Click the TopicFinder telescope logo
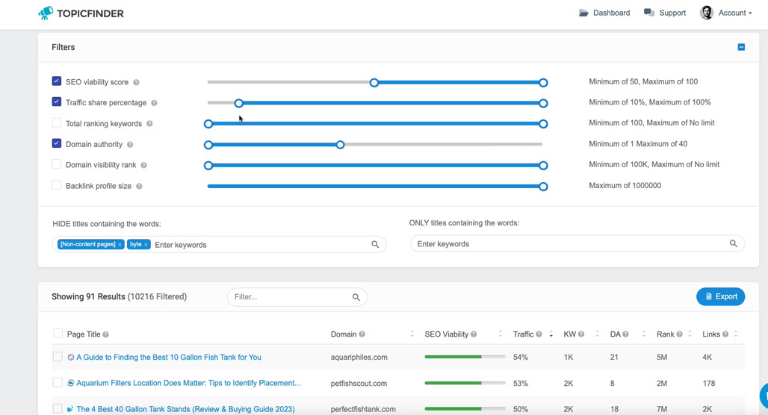 (46, 13)
